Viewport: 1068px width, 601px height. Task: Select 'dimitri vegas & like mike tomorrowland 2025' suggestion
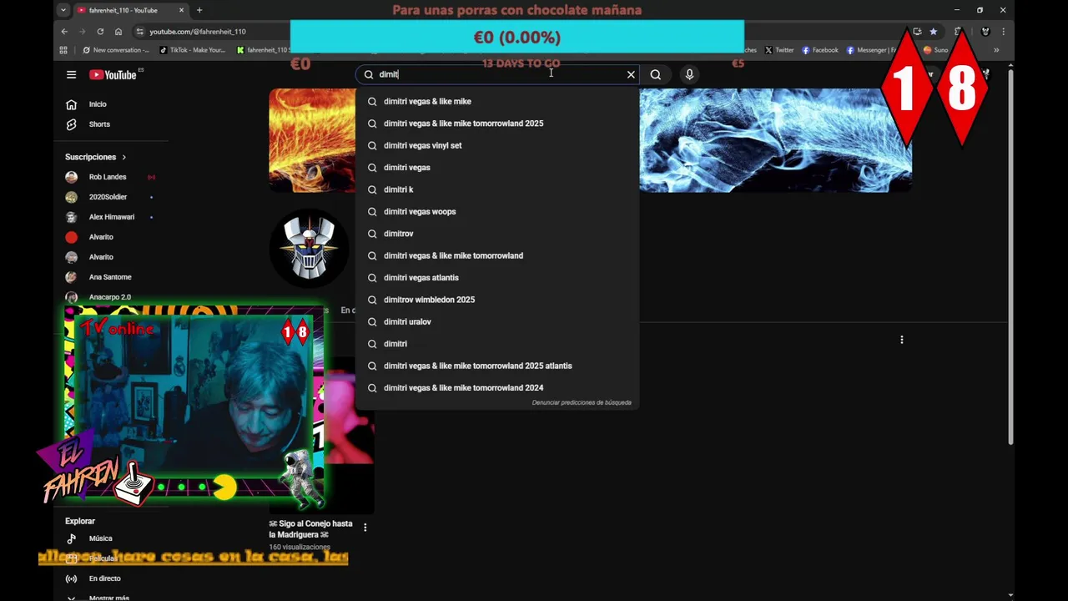coord(497,124)
